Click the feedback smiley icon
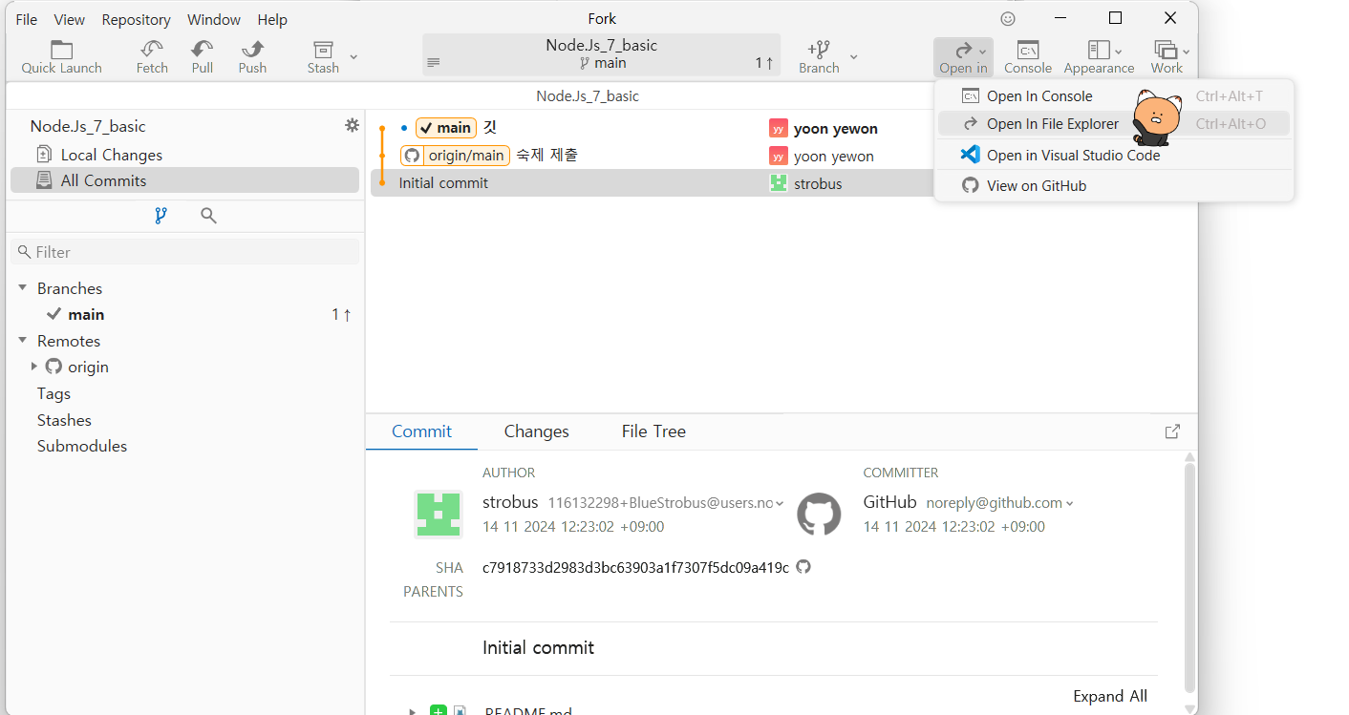This screenshot has height=715, width=1349. click(1008, 18)
